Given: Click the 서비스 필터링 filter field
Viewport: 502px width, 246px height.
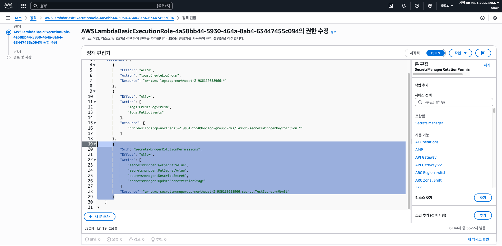Looking at the screenshot, I should coord(454,102).
